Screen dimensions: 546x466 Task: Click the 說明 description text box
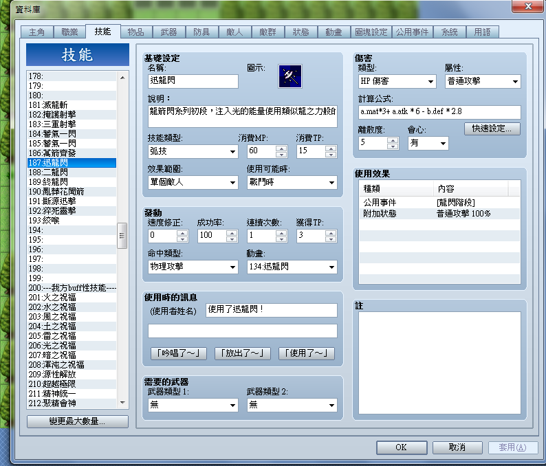242,116
